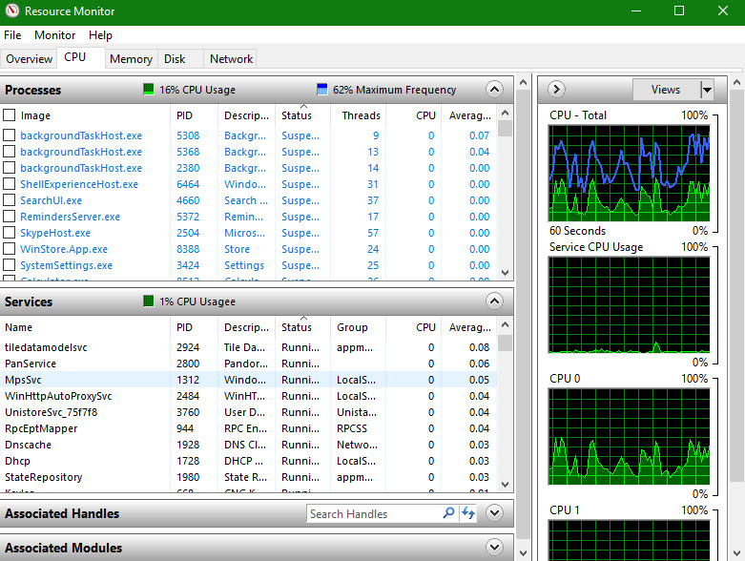Collapse the Processes section with chevron

point(493,90)
